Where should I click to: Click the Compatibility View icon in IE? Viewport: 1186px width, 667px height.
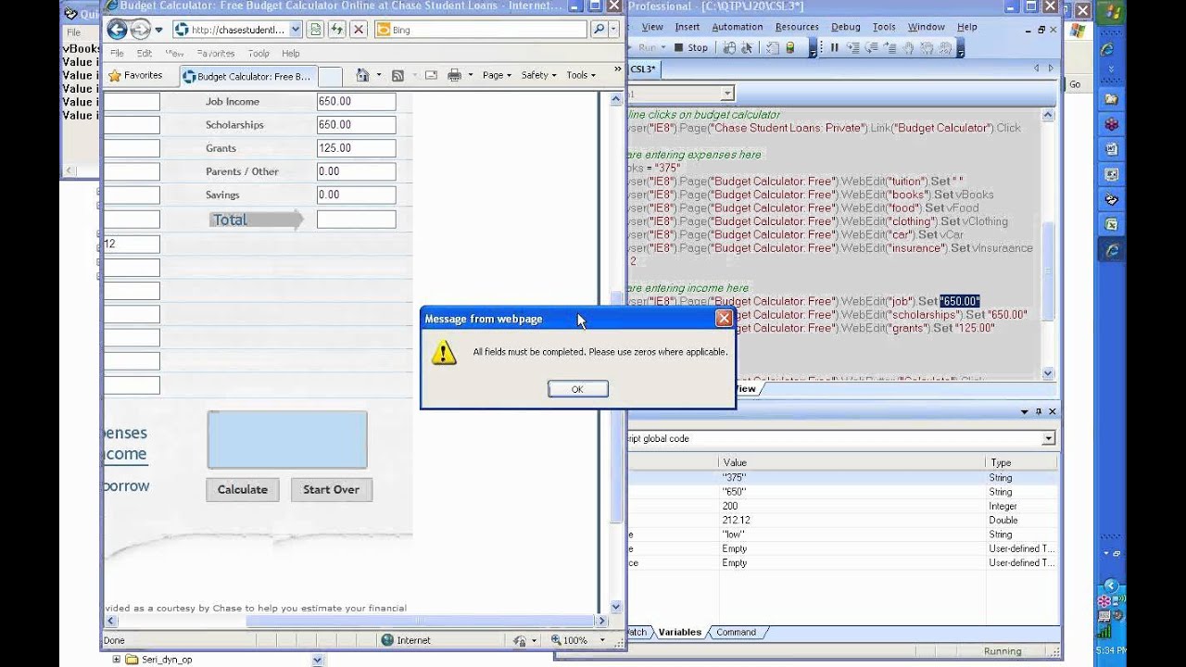[x=316, y=30]
